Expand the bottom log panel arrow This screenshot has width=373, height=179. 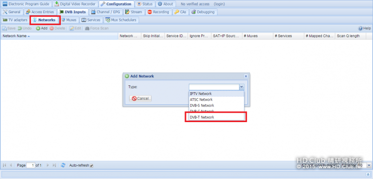368,174
